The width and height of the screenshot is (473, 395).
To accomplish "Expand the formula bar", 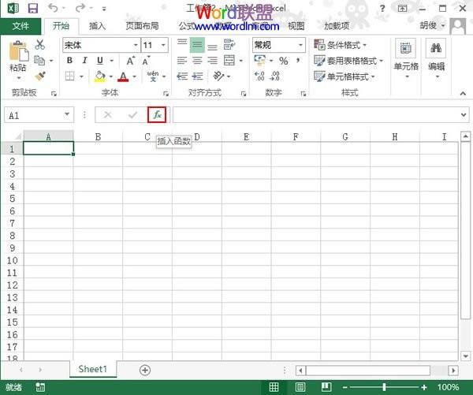I will [x=464, y=114].
